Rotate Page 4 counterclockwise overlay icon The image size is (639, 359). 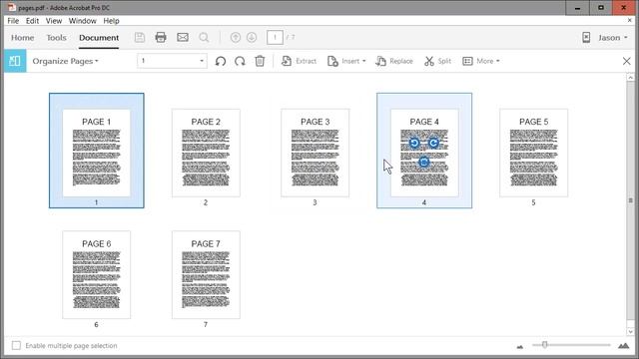[x=414, y=143]
